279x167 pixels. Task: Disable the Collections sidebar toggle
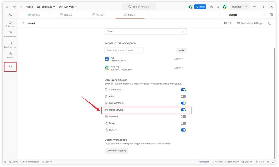[183, 90]
